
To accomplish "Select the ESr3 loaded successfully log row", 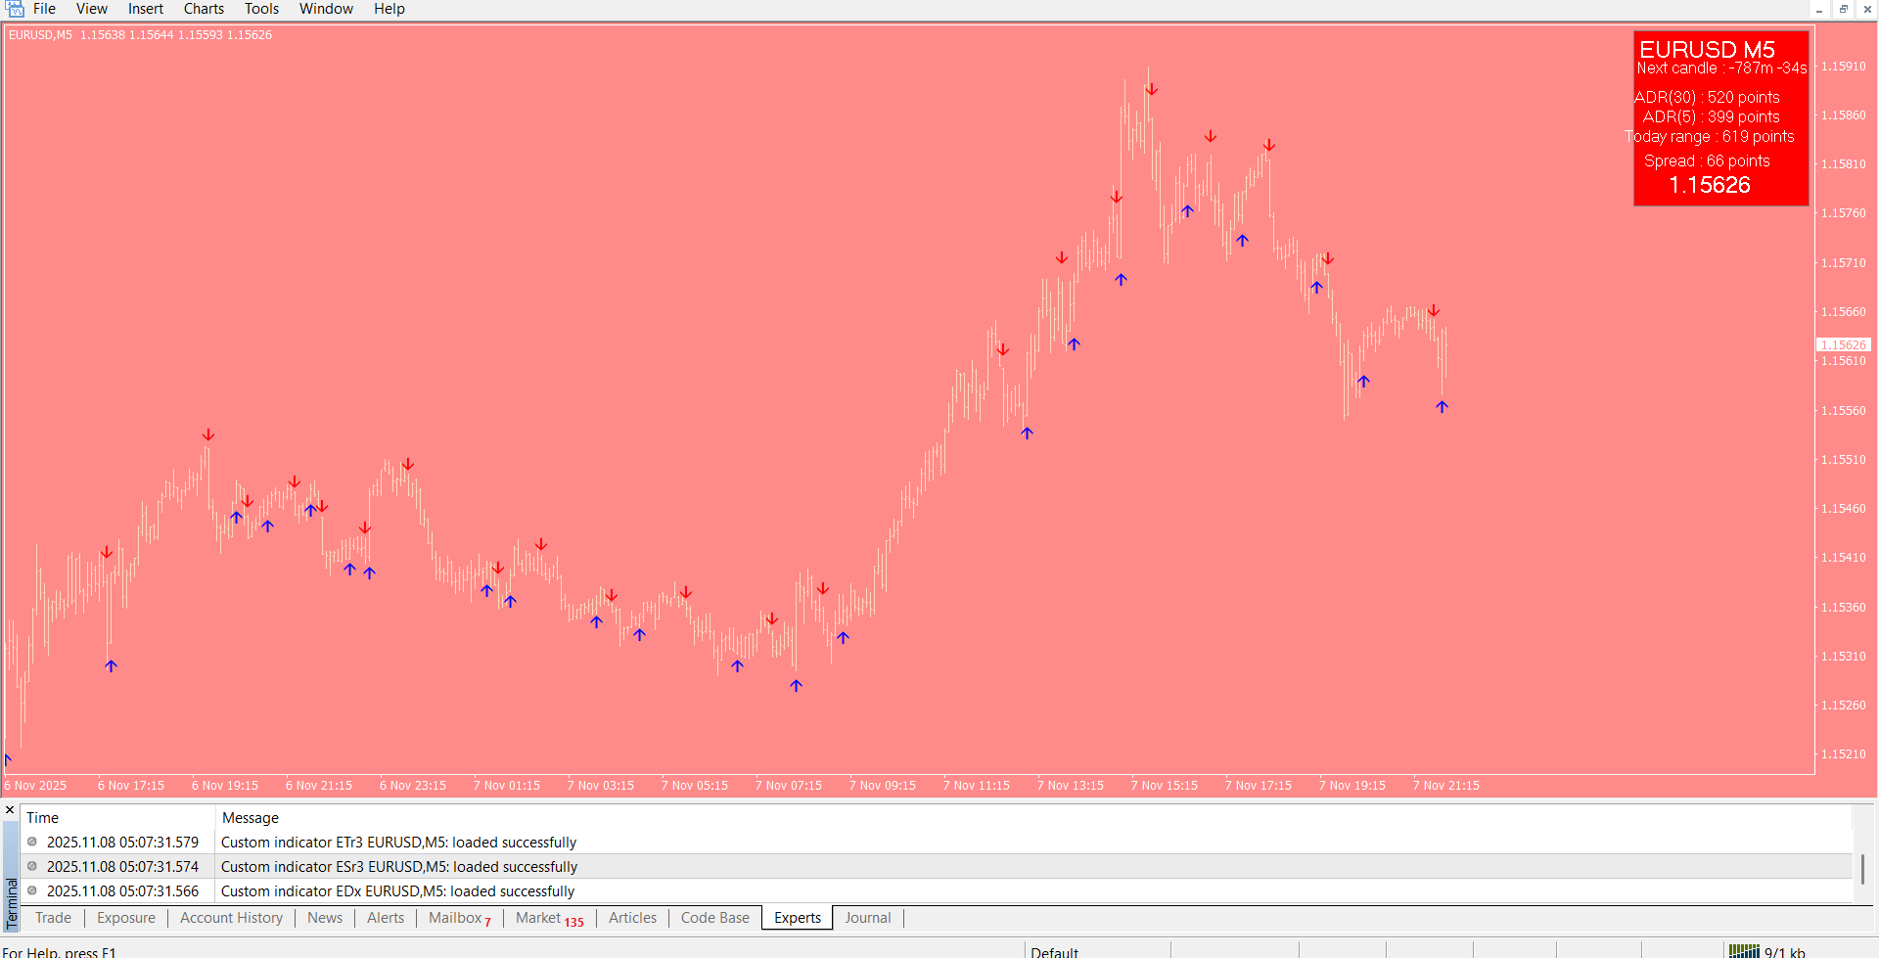I will click(399, 867).
